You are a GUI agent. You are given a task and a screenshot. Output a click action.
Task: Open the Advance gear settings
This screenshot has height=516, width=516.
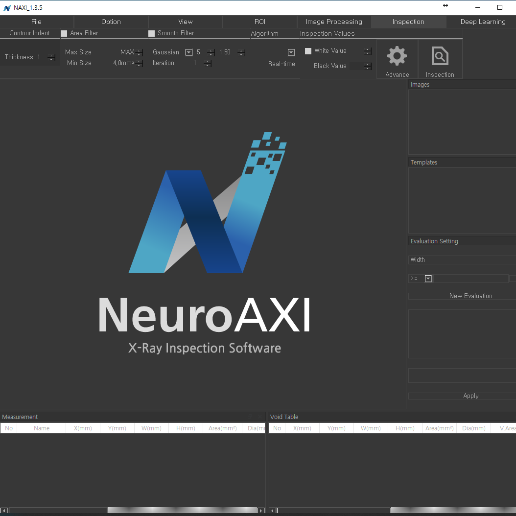[397, 59]
